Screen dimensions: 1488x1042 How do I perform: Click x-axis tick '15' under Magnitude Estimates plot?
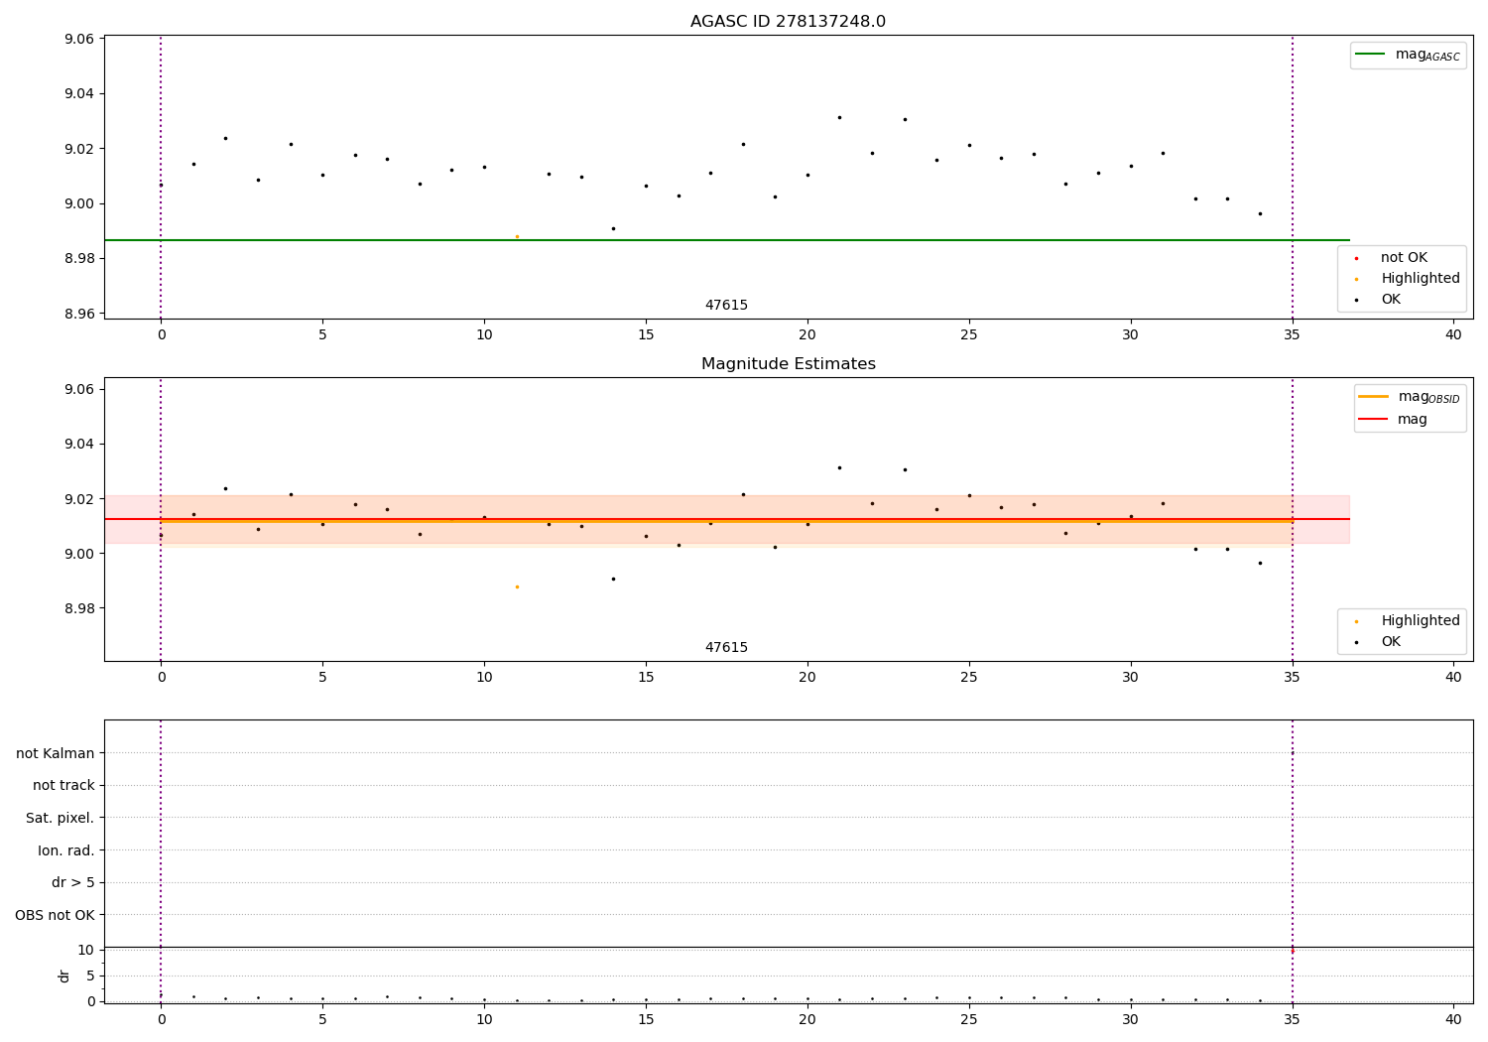click(646, 678)
